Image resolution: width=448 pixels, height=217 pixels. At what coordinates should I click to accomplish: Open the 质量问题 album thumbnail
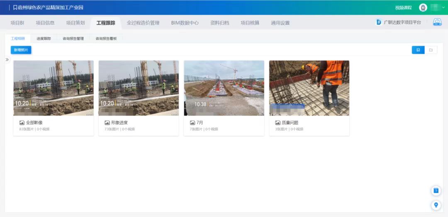point(309,88)
